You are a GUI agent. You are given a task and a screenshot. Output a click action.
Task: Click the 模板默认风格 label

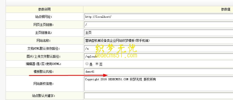click(x=43, y=72)
